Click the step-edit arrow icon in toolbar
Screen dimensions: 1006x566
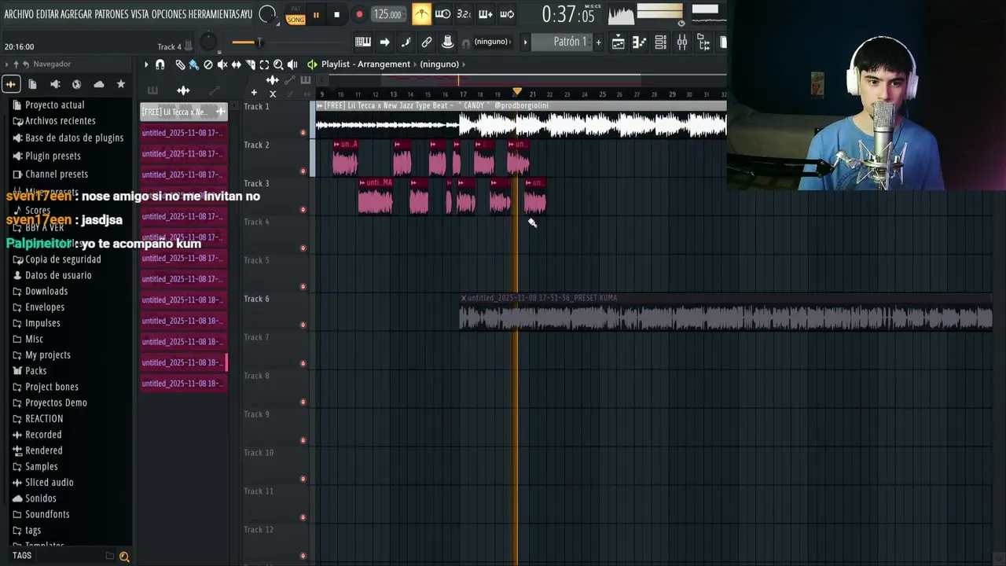coord(384,42)
